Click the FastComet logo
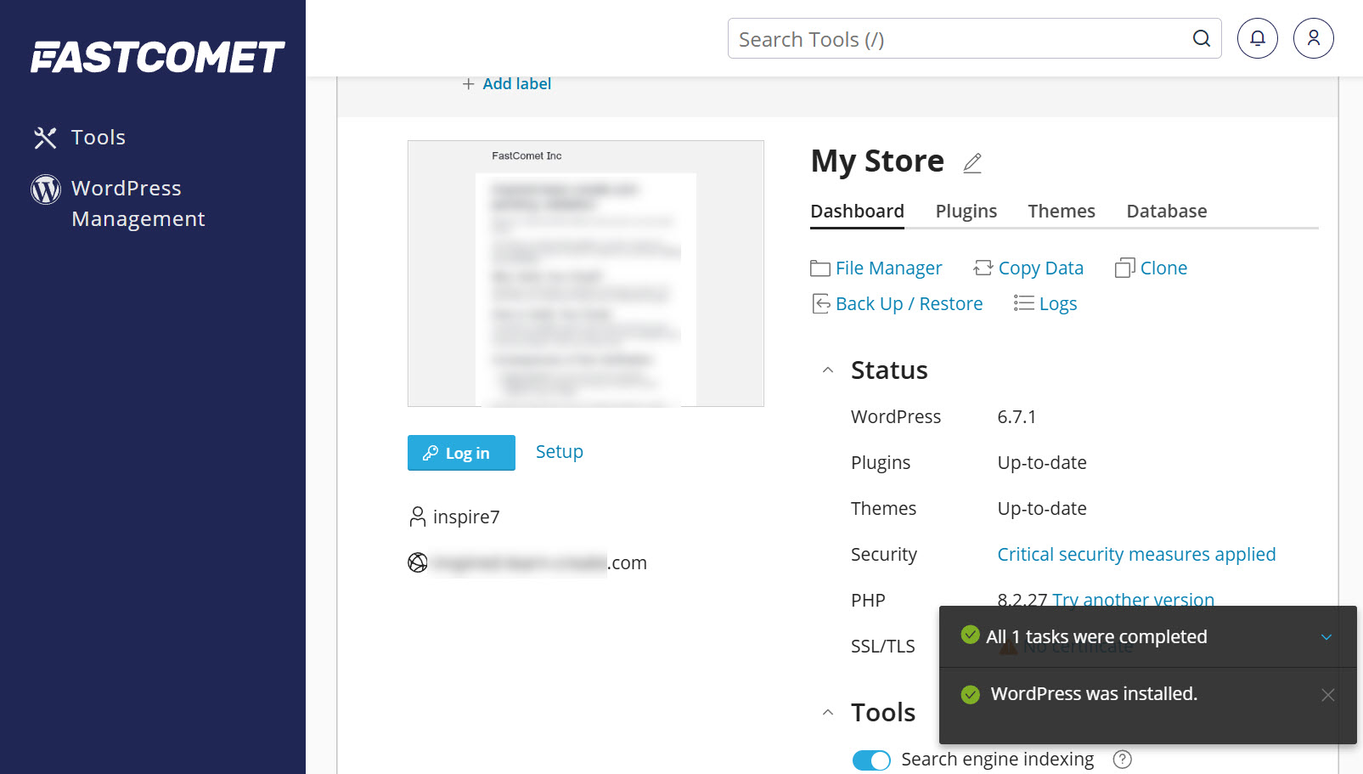Screen dimensions: 1363x774 coord(157,57)
